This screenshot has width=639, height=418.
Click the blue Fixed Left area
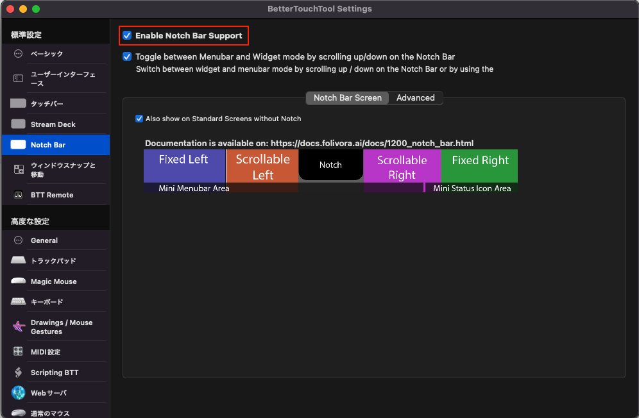click(x=185, y=166)
